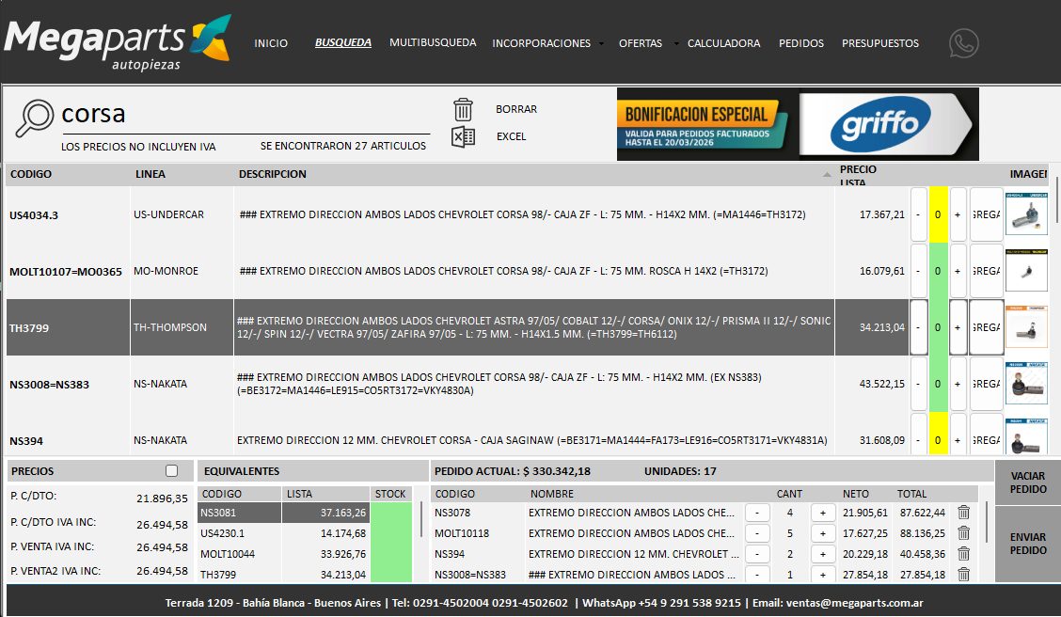Remove MOLT10118 order line with trash icon

[963, 533]
